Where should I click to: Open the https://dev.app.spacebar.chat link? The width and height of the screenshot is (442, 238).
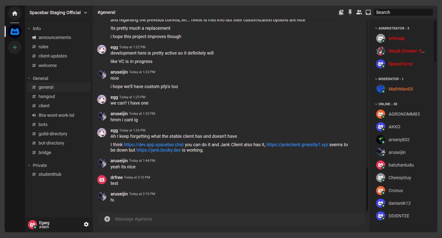154,145
